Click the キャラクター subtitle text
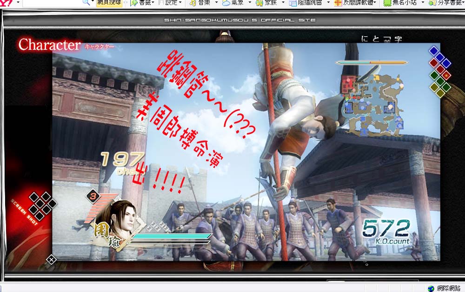 (100, 46)
